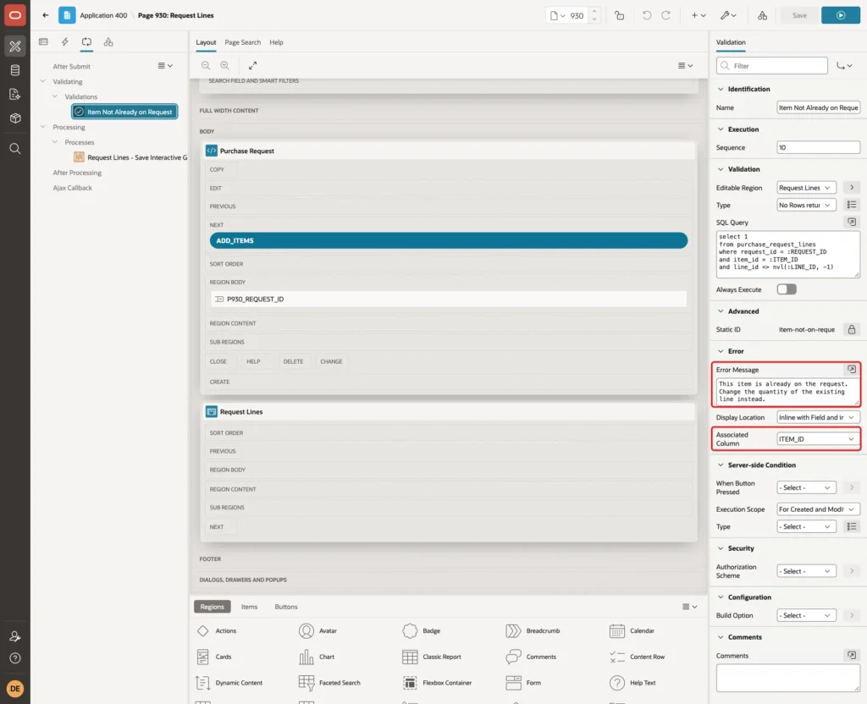Open the validation Type quick pick list icon
Image resolution: width=867 pixels, height=704 pixels.
(852, 205)
